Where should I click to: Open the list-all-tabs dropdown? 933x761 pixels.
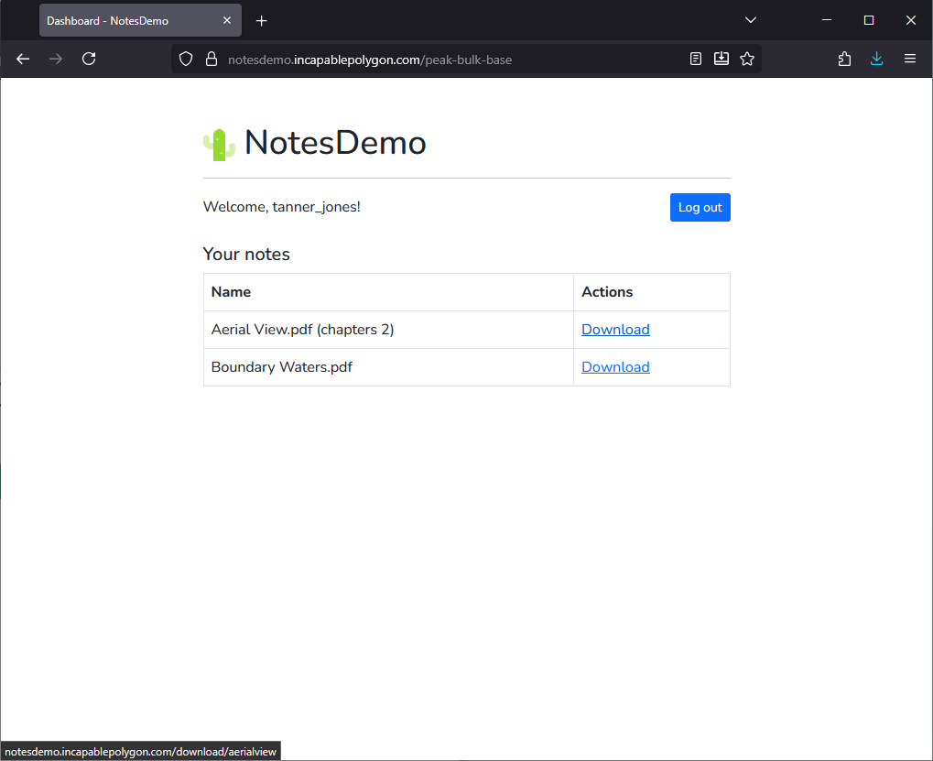point(750,19)
